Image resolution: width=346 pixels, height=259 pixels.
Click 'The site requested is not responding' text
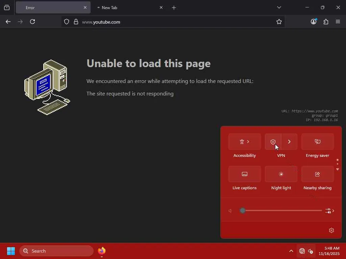130,94
